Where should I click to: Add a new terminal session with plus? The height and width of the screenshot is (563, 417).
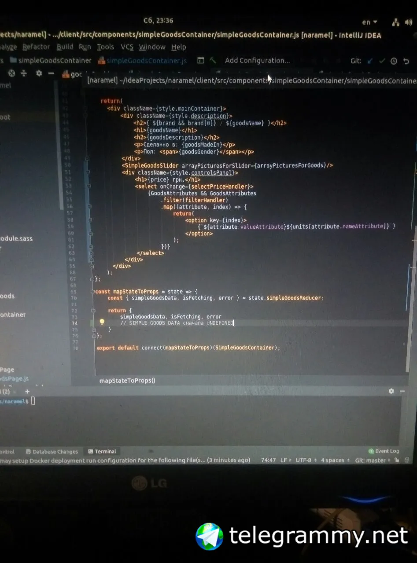(27, 391)
